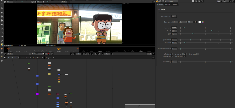Enable the clamp black checkbox

[x=184, y=56]
